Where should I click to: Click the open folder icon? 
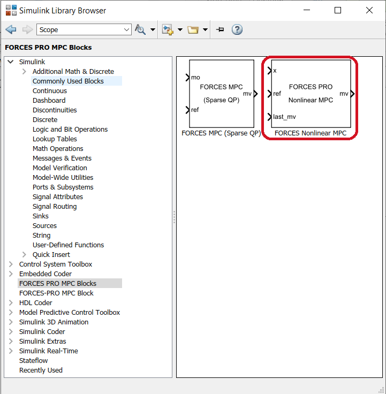[x=193, y=29]
